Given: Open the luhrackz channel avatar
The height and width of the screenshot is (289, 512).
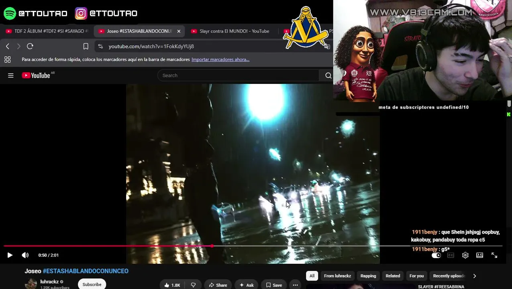Looking at the screenshot, I should pos(31,284).
